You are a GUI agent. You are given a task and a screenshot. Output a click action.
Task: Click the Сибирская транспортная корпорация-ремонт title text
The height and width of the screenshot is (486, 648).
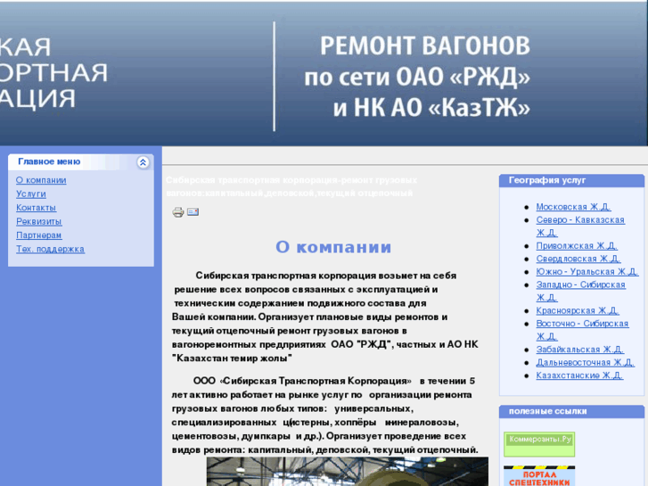click(x=291, y=186)
